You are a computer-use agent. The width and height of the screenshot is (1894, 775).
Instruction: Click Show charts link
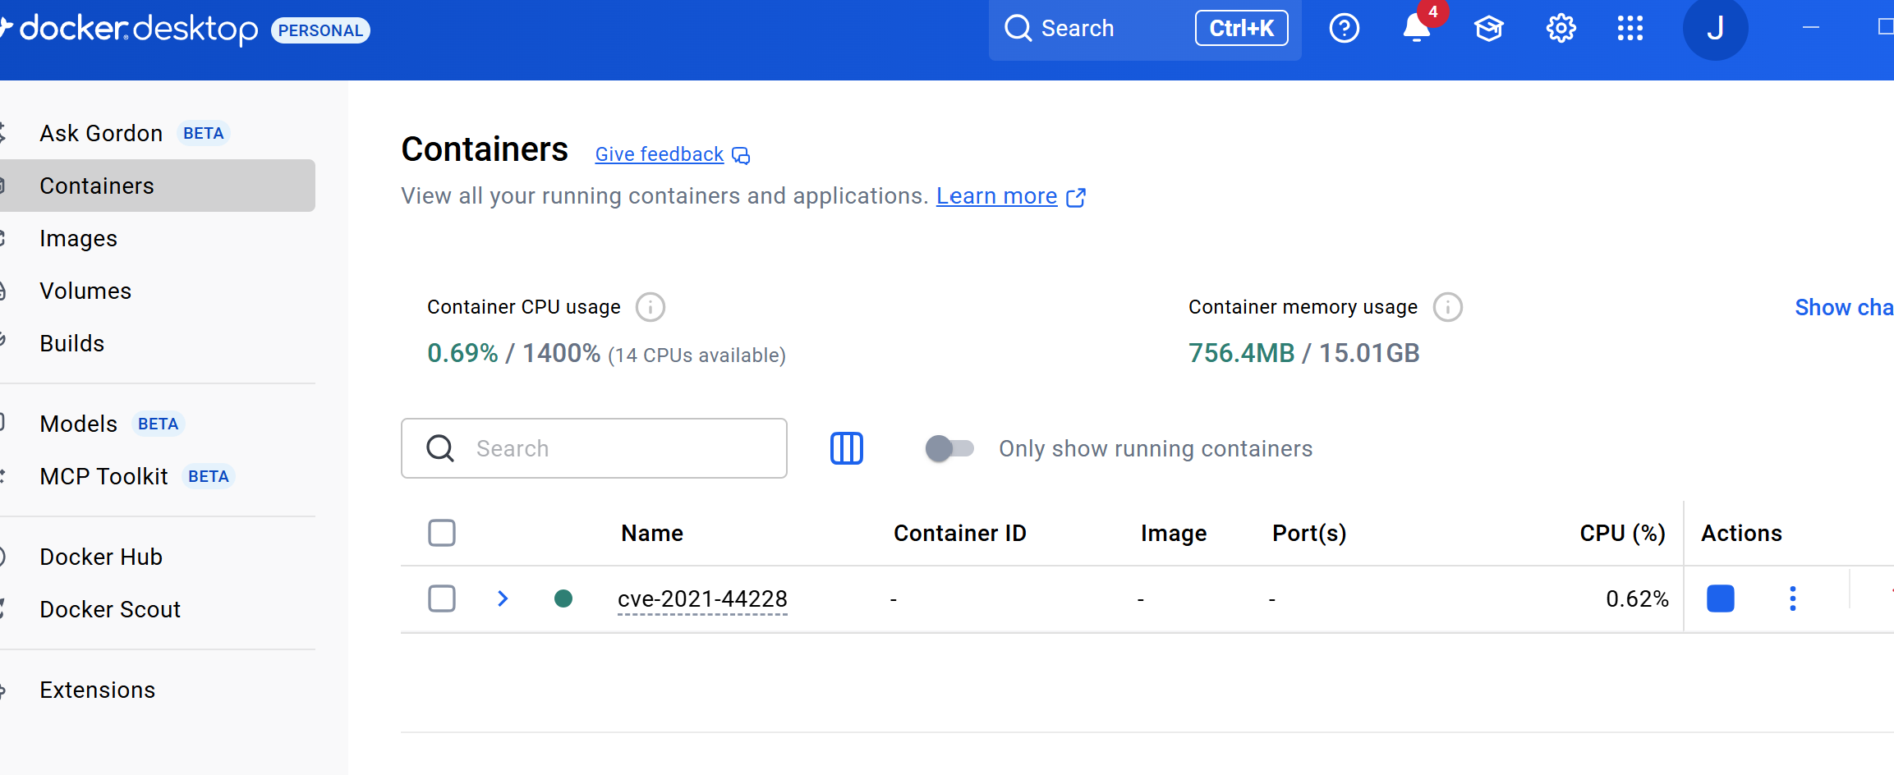click(1844, 307)
